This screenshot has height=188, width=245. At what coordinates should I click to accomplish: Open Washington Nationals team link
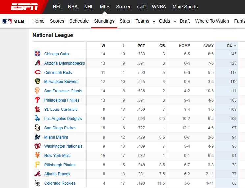(64, 146)
